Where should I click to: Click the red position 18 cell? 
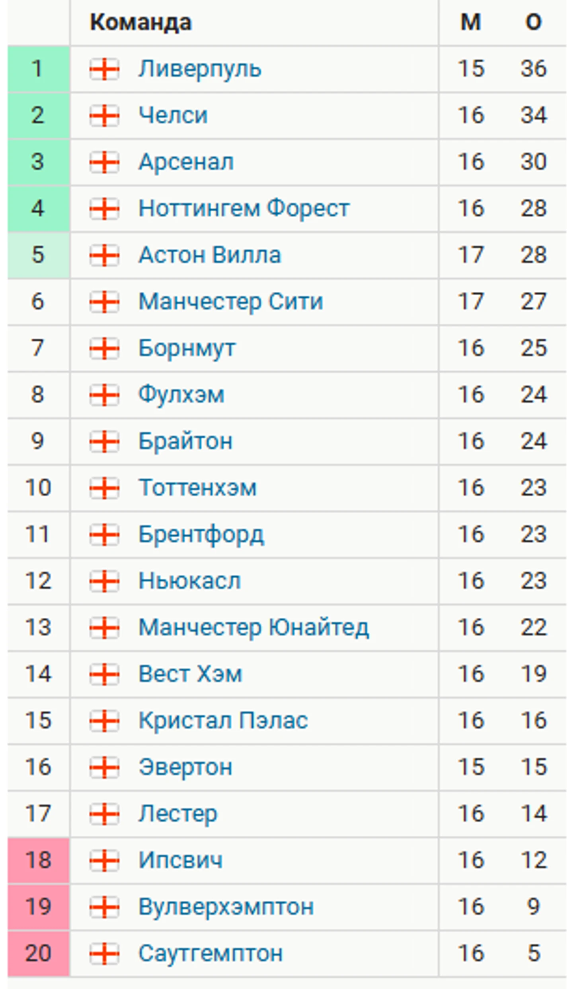coord(39,860)
